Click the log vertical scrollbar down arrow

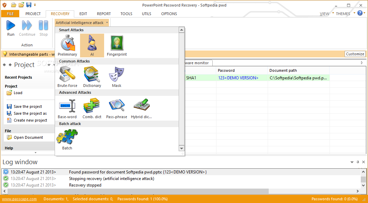[x=363, y=185]
